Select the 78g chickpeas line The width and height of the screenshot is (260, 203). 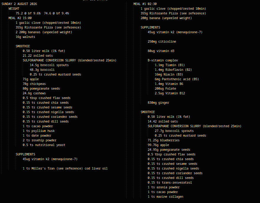pos(34,84)
